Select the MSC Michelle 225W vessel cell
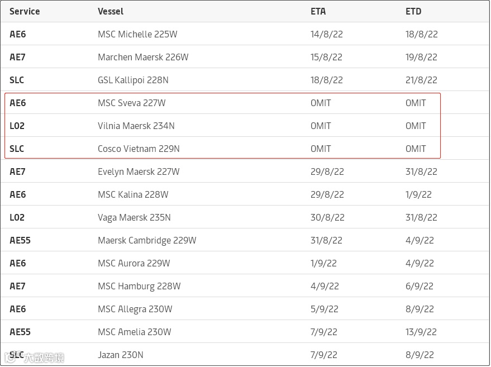This screenshot has height=367, width=491. click(137, 34)
